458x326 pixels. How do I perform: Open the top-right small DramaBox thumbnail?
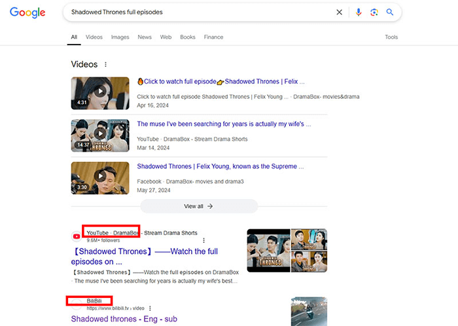pyautogui.click(x=309, y=239)
